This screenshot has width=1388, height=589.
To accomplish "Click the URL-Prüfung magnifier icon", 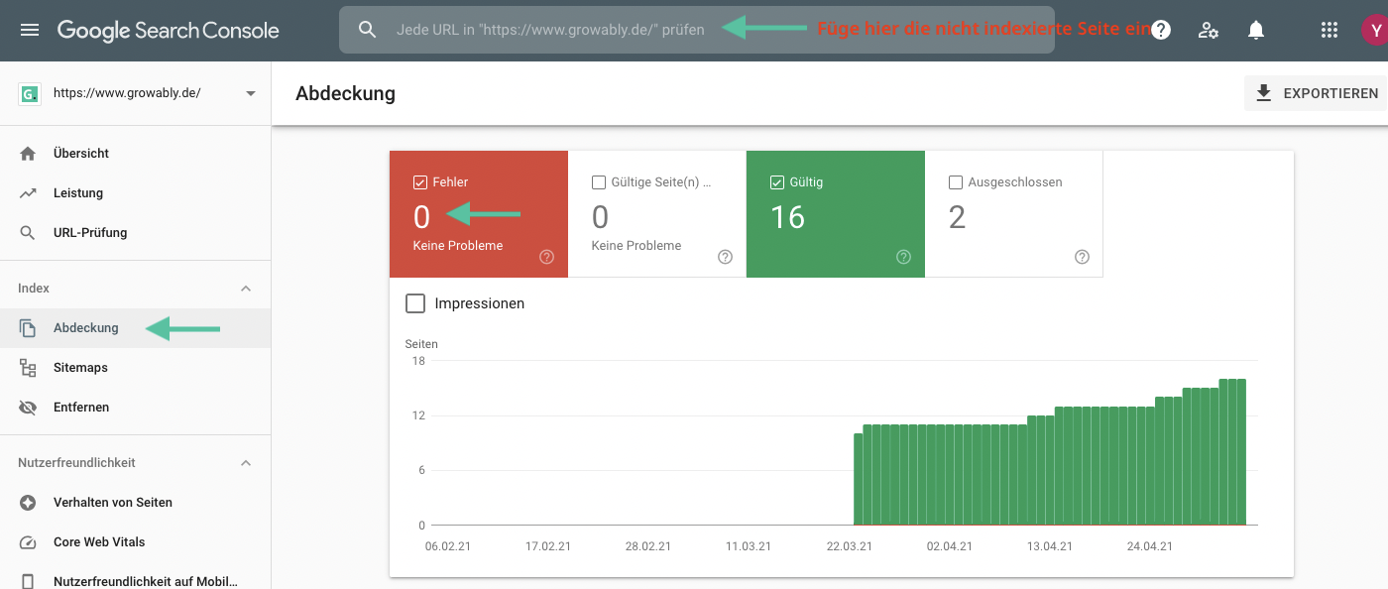I will (x=28, y=233).
